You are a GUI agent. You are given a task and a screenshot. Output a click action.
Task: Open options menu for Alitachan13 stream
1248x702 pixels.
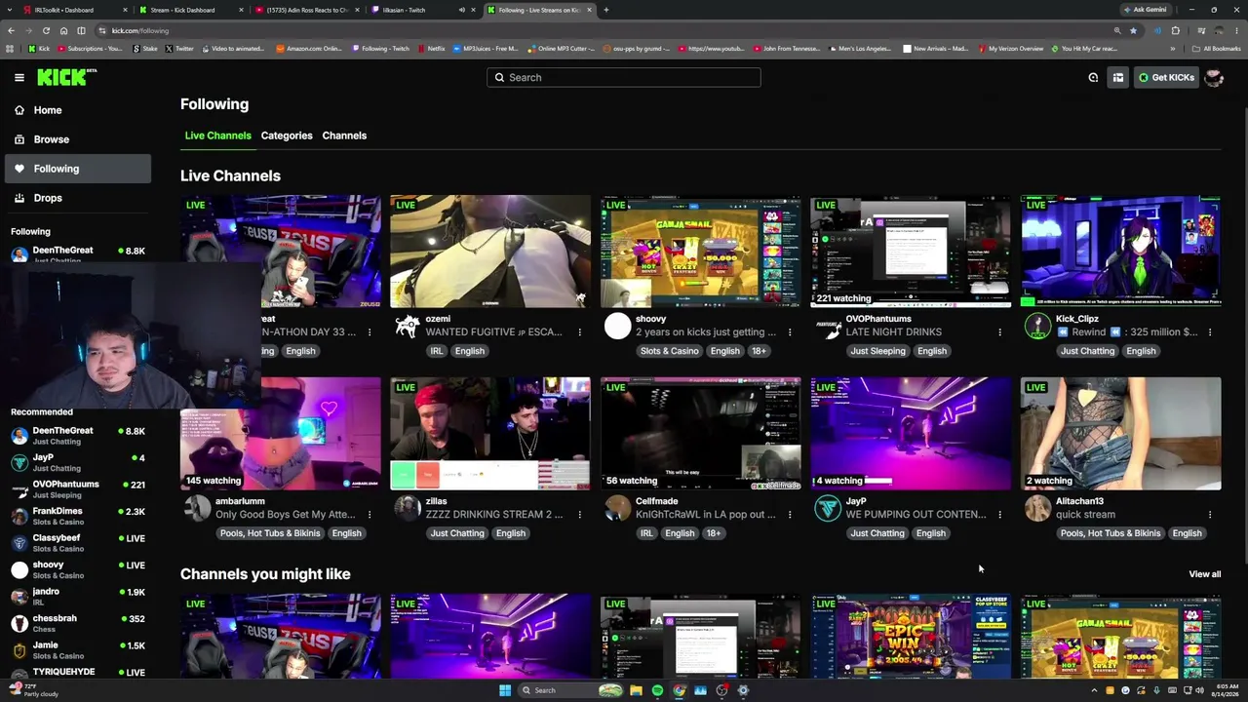[x=1210, y=515]
